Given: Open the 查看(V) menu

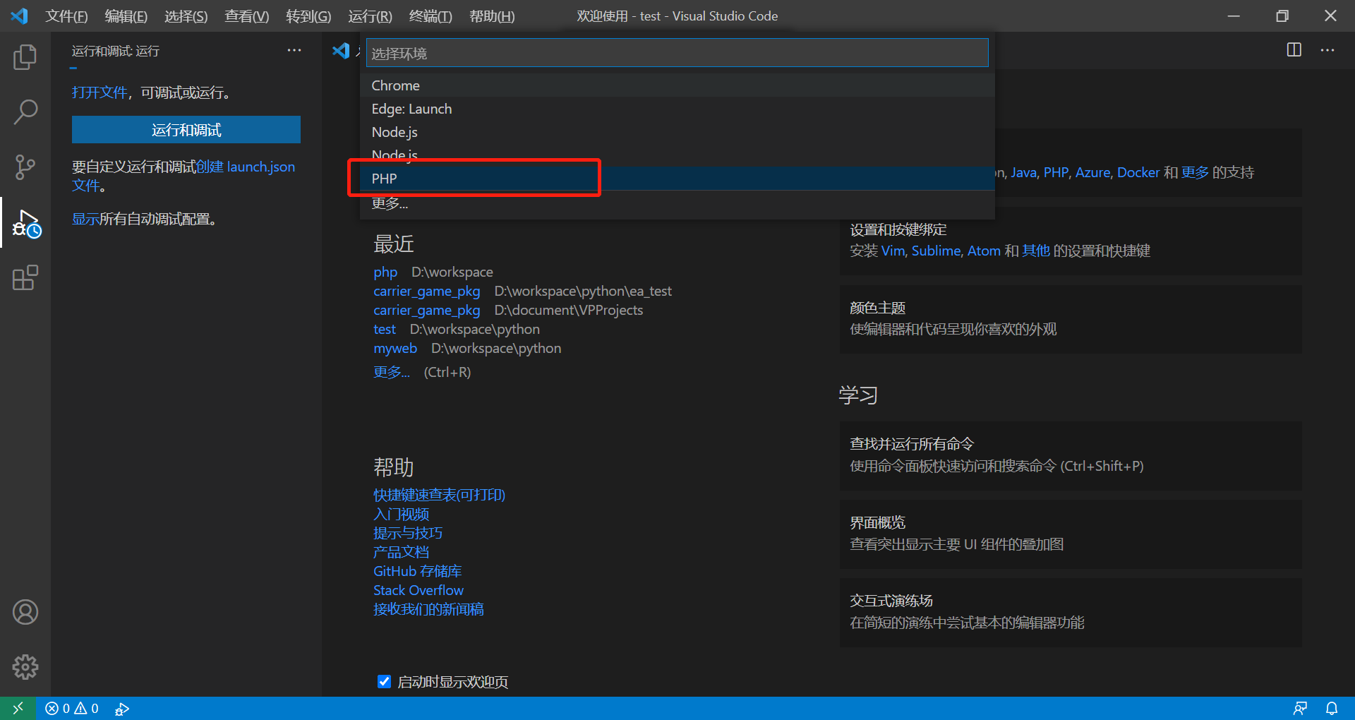Looking at the screenshot, I should point(247,16).
